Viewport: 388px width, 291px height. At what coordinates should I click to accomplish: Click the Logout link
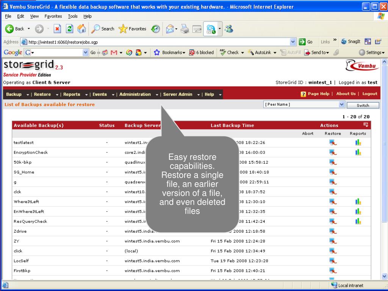[x=370, y=94]
